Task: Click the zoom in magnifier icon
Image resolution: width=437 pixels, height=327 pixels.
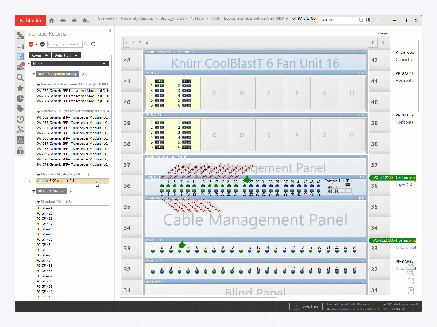Action: [x=411, y=262]
